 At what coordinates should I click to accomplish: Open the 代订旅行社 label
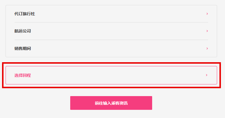click(x=25, y=14)
